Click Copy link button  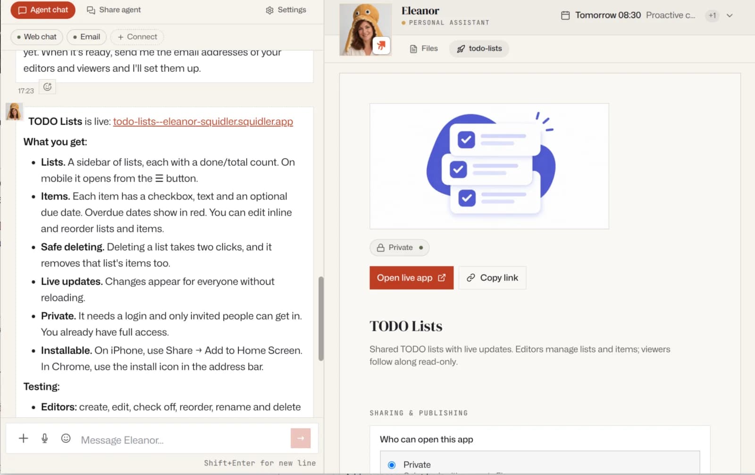tap(492, 278)
